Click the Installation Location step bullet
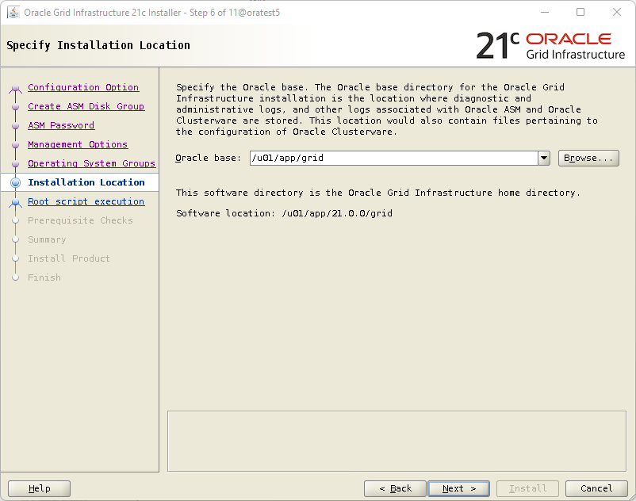 (x=15, y=183)
